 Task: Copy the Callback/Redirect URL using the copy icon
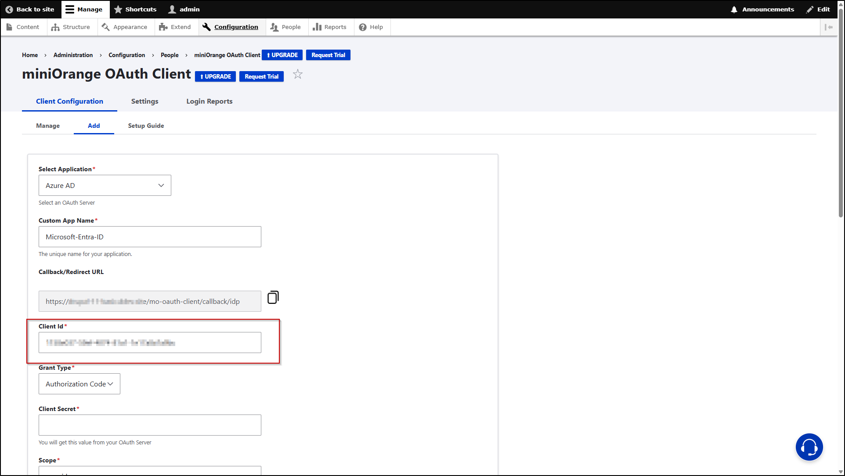point(273,297)
